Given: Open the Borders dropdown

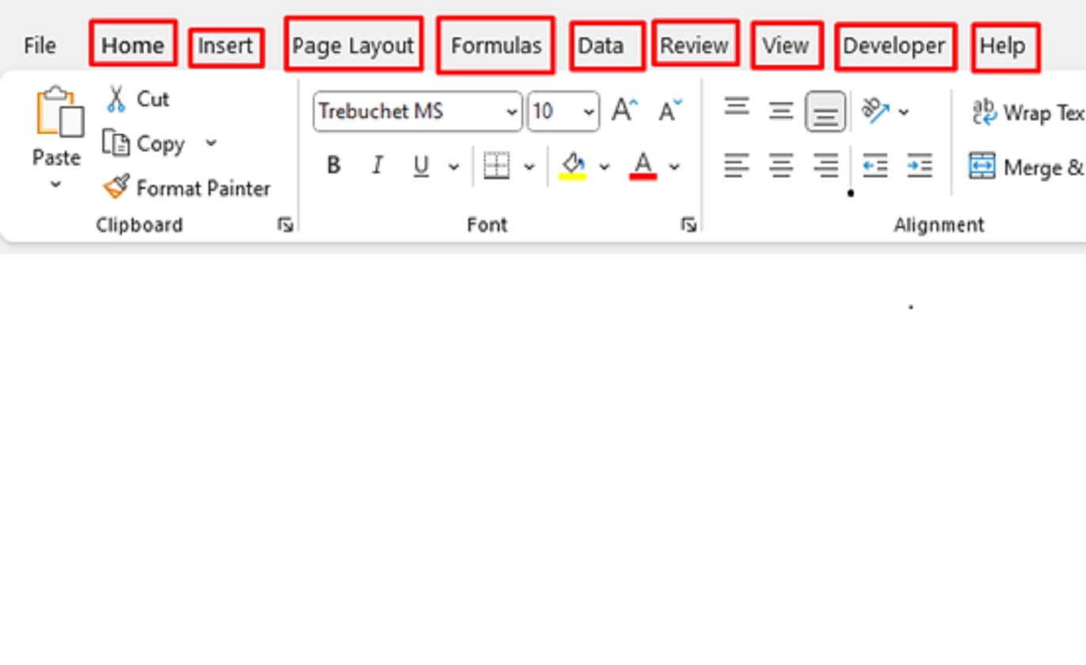Looking at the screenshot, I should tap(528, 166).
